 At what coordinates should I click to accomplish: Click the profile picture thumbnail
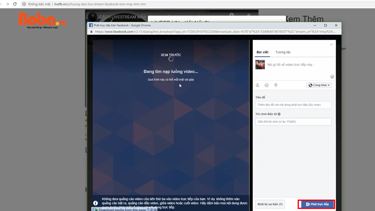(x=260, y=65)
